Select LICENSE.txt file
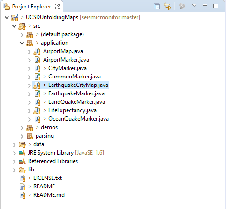The image size is (226, 209). coord(47,178)
